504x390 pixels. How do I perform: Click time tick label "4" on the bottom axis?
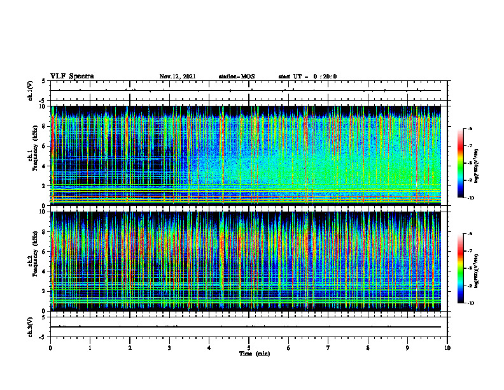pyautogui.click(x=209, y=348)
